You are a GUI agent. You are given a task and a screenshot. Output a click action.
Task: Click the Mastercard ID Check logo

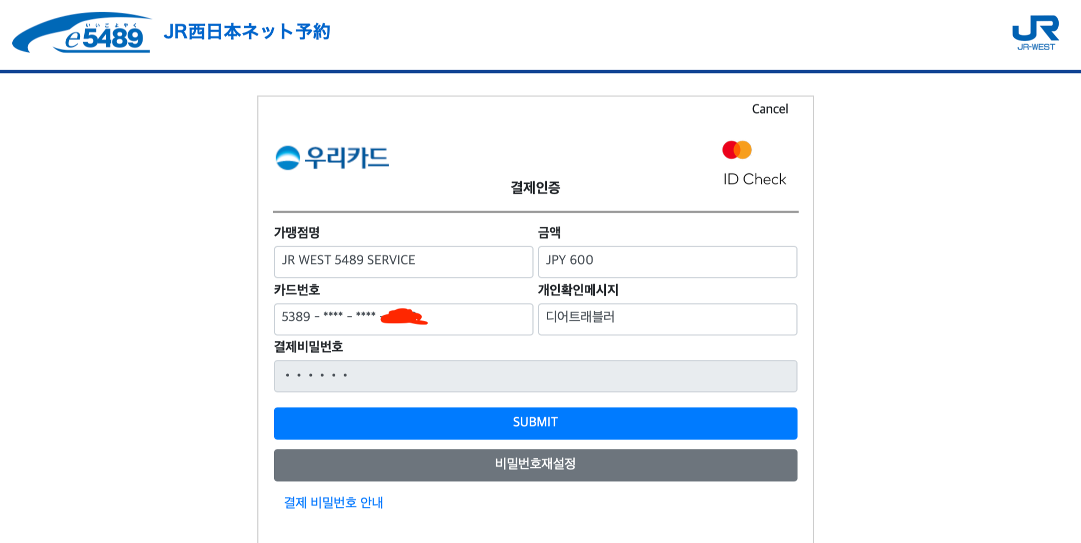tap(754, 163)
